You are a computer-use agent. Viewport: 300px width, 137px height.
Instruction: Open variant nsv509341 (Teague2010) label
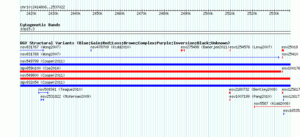60,89
